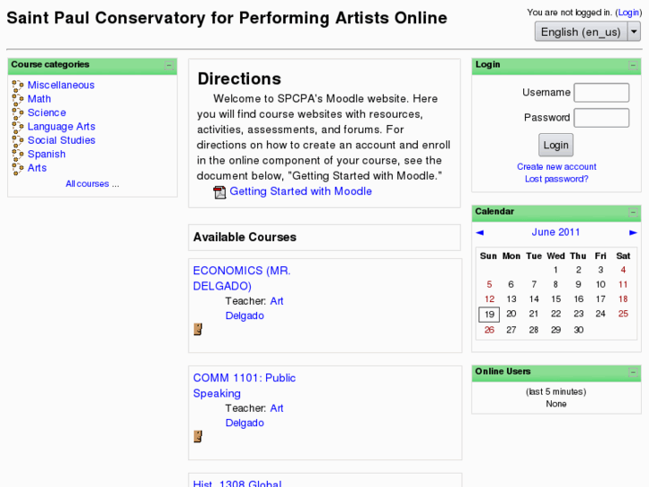Image resolution: width=649 pixels, height=487 pixels.
Task: Click the Miscellaneous category folder icon
Action: (x=17, y=86)
